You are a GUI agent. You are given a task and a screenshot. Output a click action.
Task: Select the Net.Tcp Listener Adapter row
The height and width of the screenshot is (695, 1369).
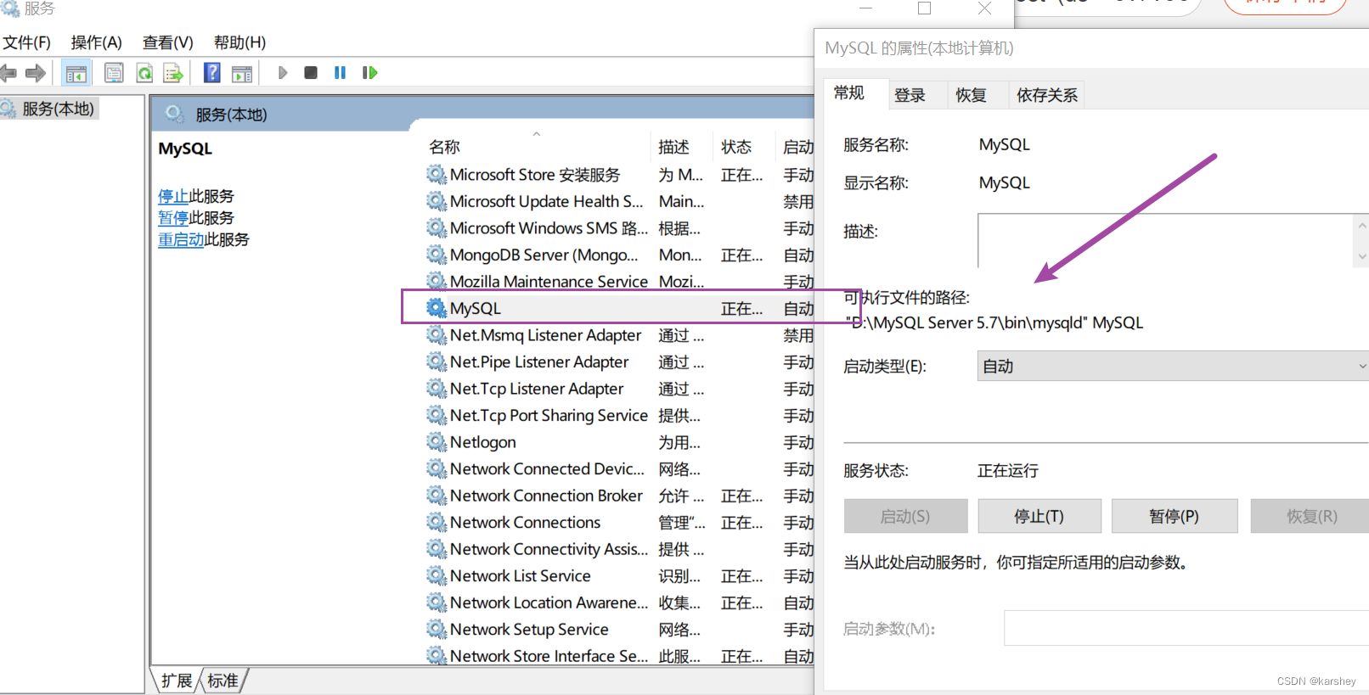click(x=620, y=389)
